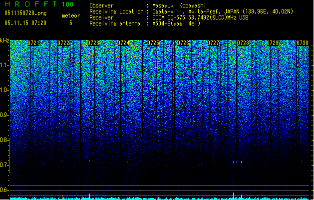Click the 0728 time label

[243, 43]
